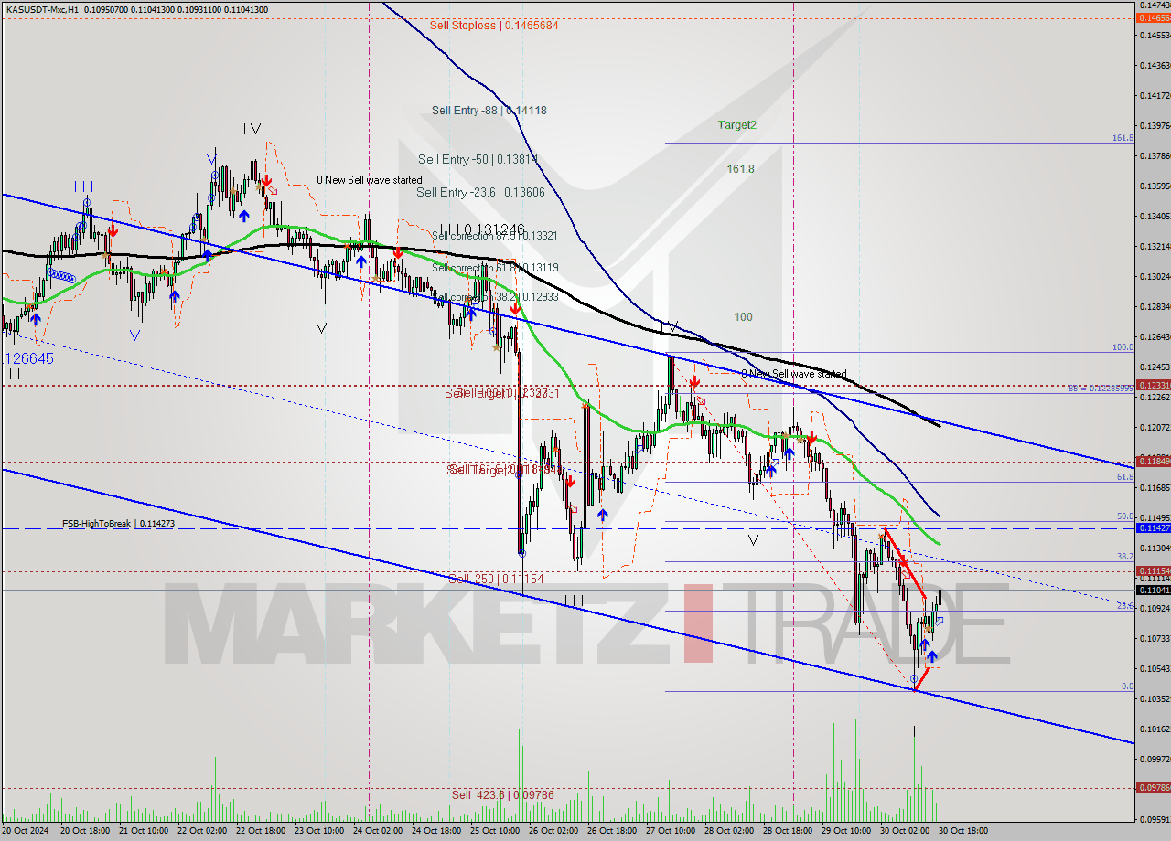Viewport: 1171px width, 841px height.
Task: Click the Sell Entry -88 | 0.14118 label
Action: [489, 111]
